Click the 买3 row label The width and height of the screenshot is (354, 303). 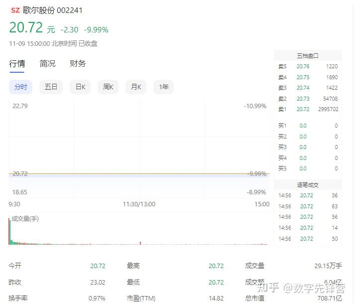coord(282,147)
